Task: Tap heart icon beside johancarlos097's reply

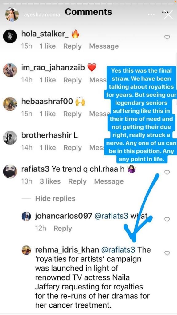Action: point(167,220)
